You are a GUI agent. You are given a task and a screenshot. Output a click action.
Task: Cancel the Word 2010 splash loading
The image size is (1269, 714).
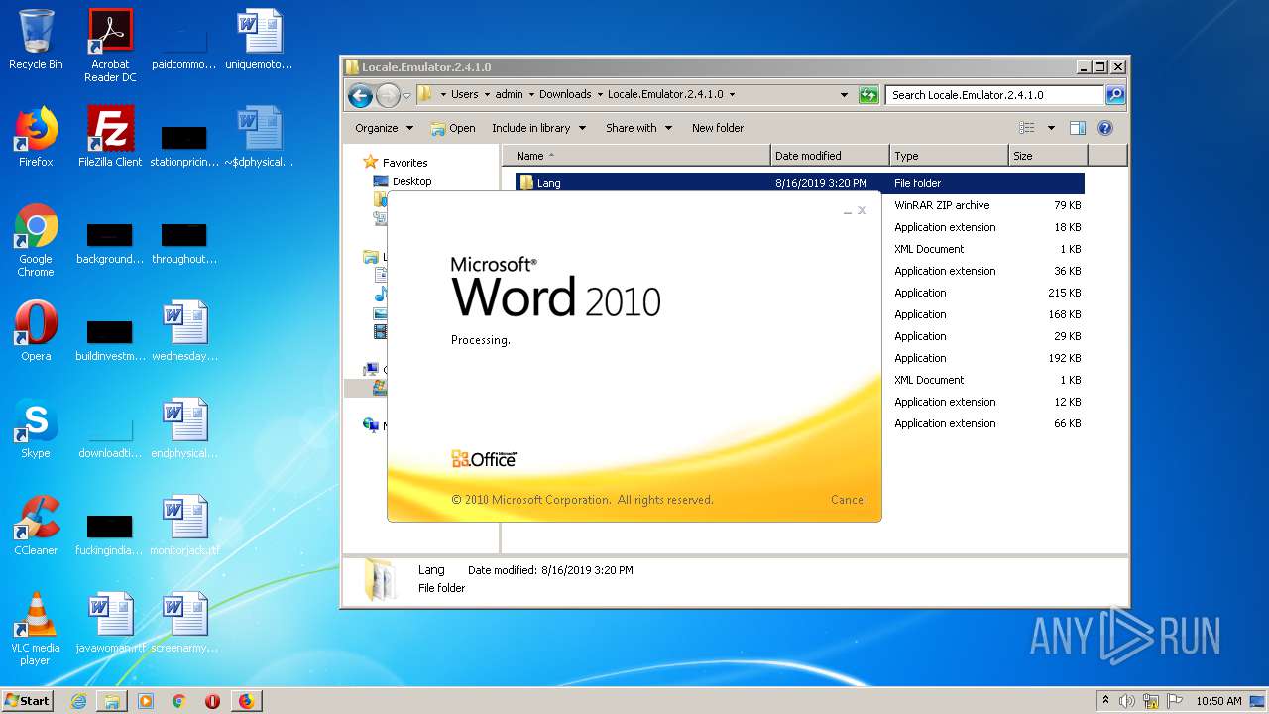coord(848,500)
